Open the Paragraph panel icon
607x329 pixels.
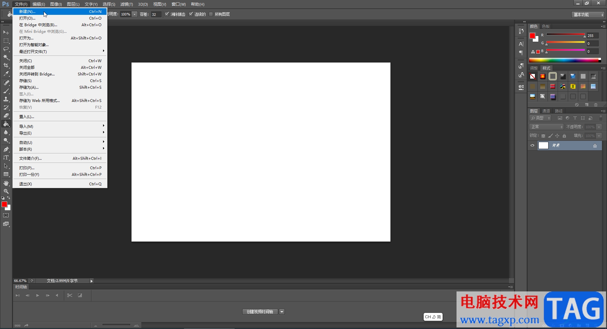click(x=521, y=52)
